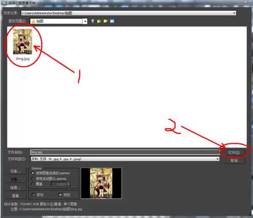This screenshot has width=253, height=218.
Task: Click the Look in folder combo box
Action: pos(58,21)
